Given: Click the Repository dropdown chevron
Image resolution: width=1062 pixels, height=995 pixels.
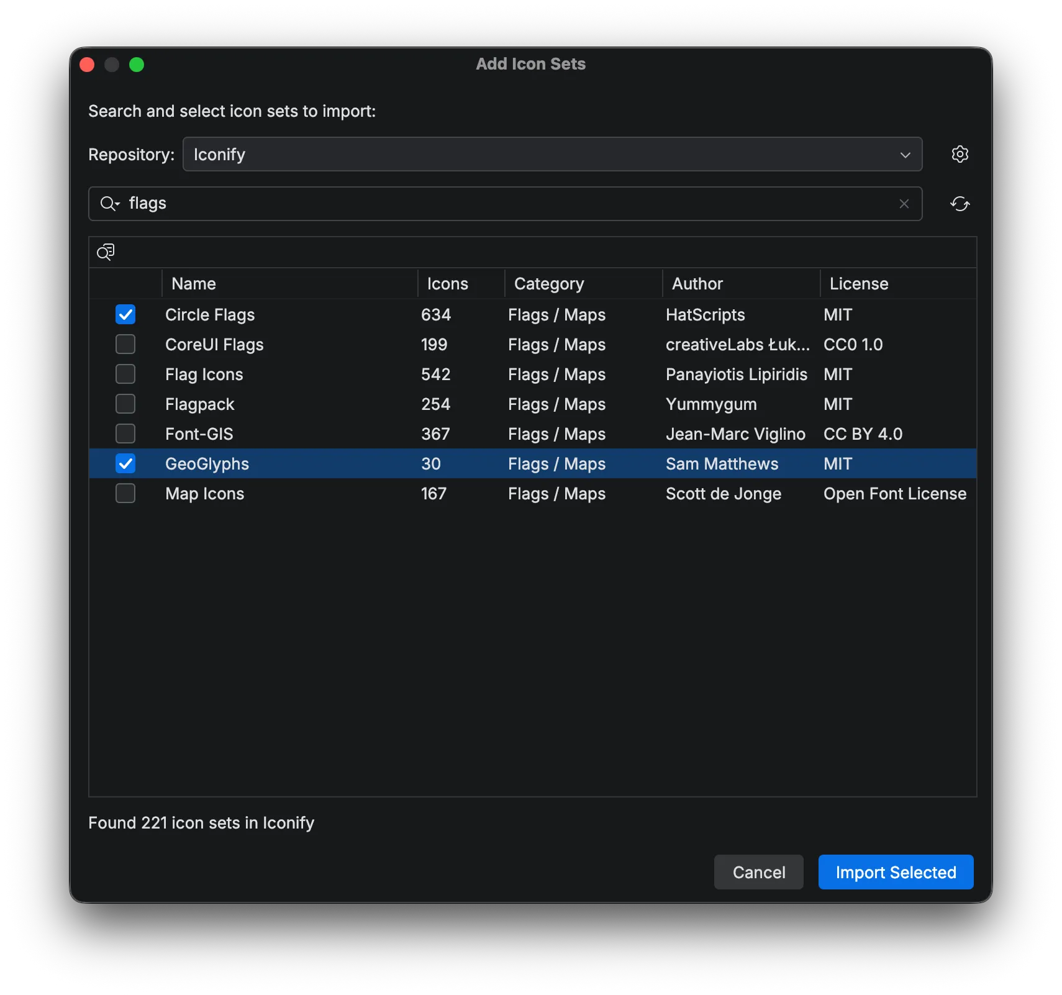Looking at the screenshot, I should pos(905,155).
